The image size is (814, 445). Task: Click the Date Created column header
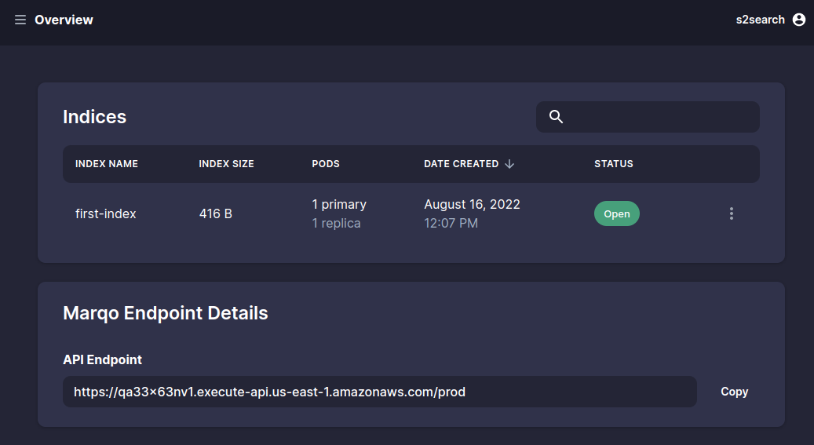[461, 164]
